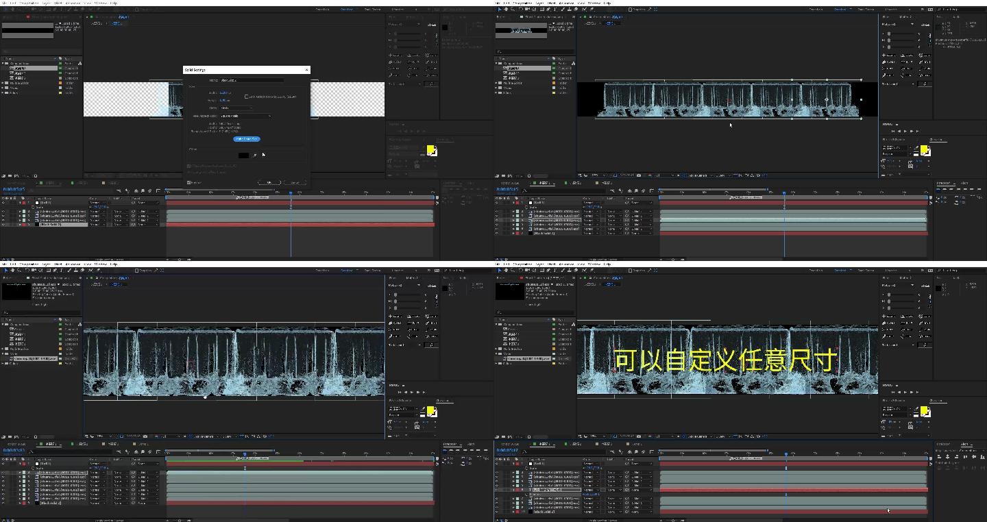Expand Composition folder in yellow-caption Project panel
This screenshot has width=987, height=522.
click(x=496, y=324)
